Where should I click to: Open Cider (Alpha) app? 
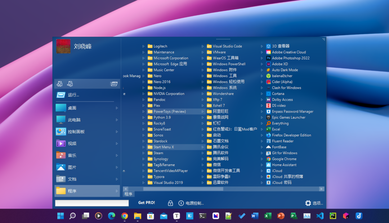click(x=280, y=82)
